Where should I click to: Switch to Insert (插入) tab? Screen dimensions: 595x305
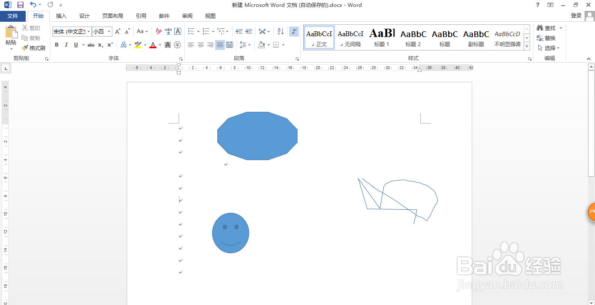61,16
